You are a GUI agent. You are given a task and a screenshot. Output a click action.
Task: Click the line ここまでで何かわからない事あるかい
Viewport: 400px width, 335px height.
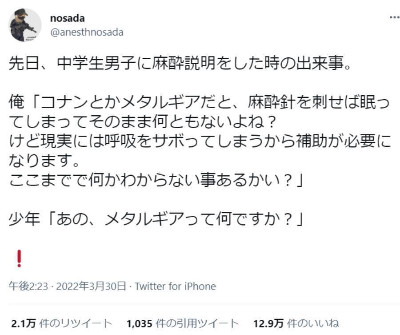coord(156,180)
